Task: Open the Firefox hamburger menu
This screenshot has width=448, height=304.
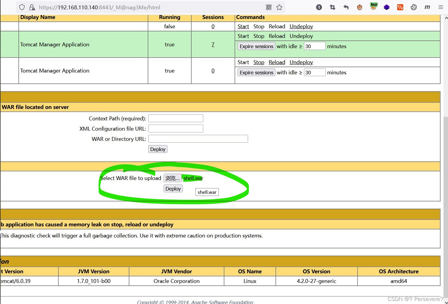Action: pyautogui.click(x=441, y=7)
